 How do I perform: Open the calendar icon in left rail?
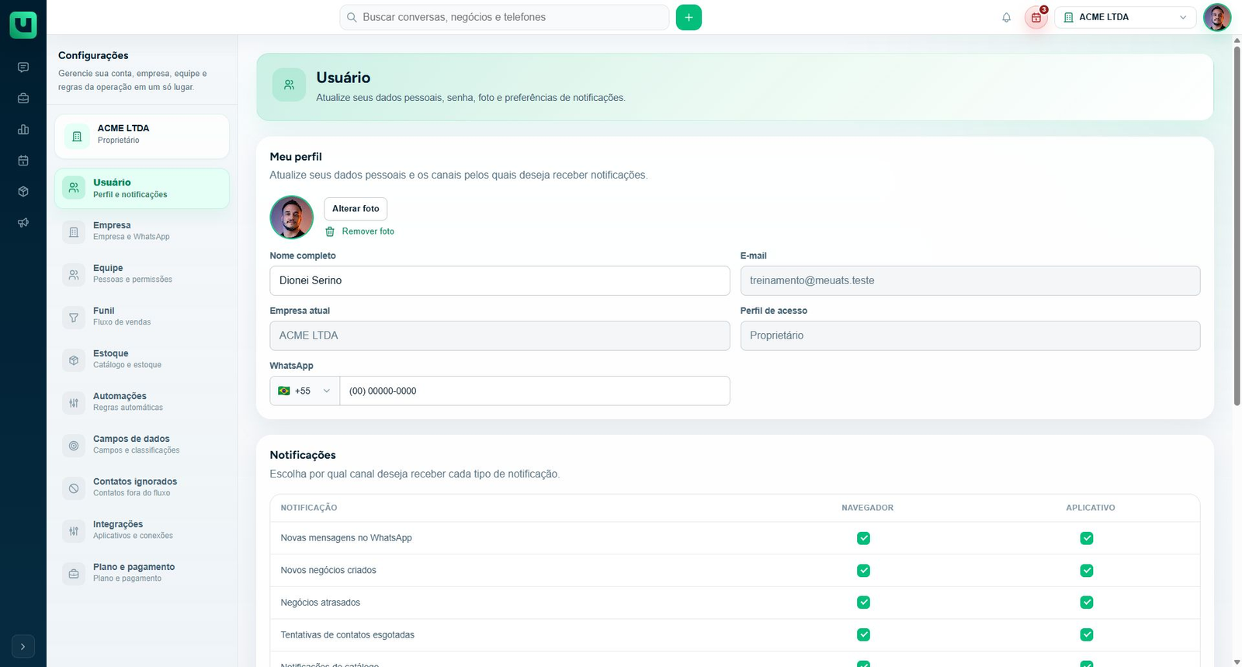[x=23, y=161]
